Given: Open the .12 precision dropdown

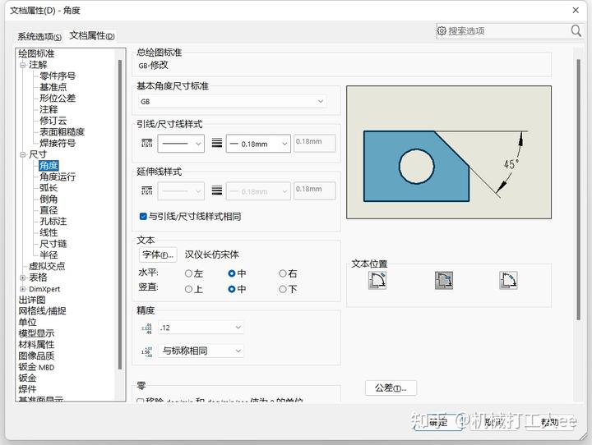Looking at the screenshot, I should pyautogui.click(x=201, y=328).
